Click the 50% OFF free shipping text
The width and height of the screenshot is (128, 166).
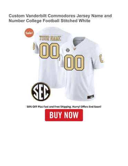[x=64, y=107]
